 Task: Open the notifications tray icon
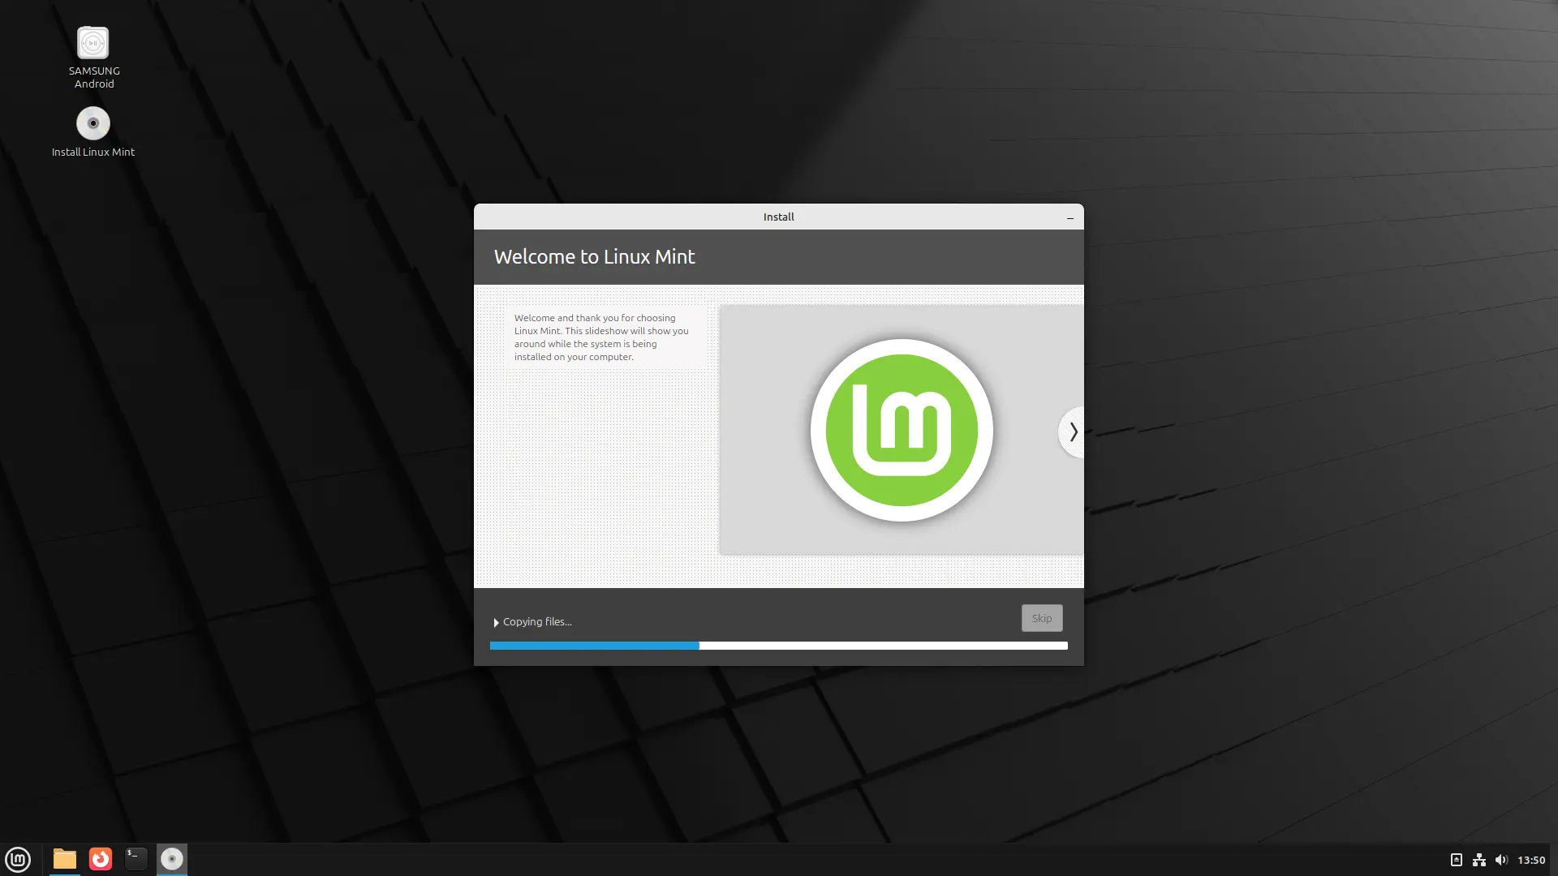tap(1457, 860)
